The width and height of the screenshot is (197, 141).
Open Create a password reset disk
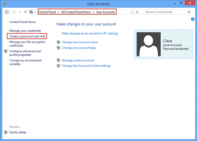[x=27, y=36]
